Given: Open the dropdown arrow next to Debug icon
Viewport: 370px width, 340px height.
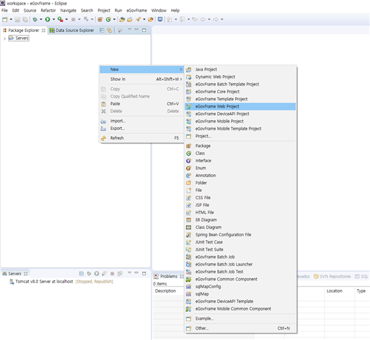Looking at the screenshot, I should 41,20.
